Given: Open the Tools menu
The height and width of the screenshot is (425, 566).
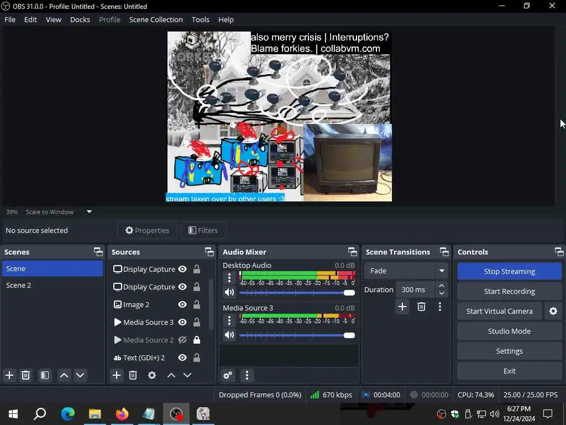Looking at the screenshot, I should (x=200, y=19).
